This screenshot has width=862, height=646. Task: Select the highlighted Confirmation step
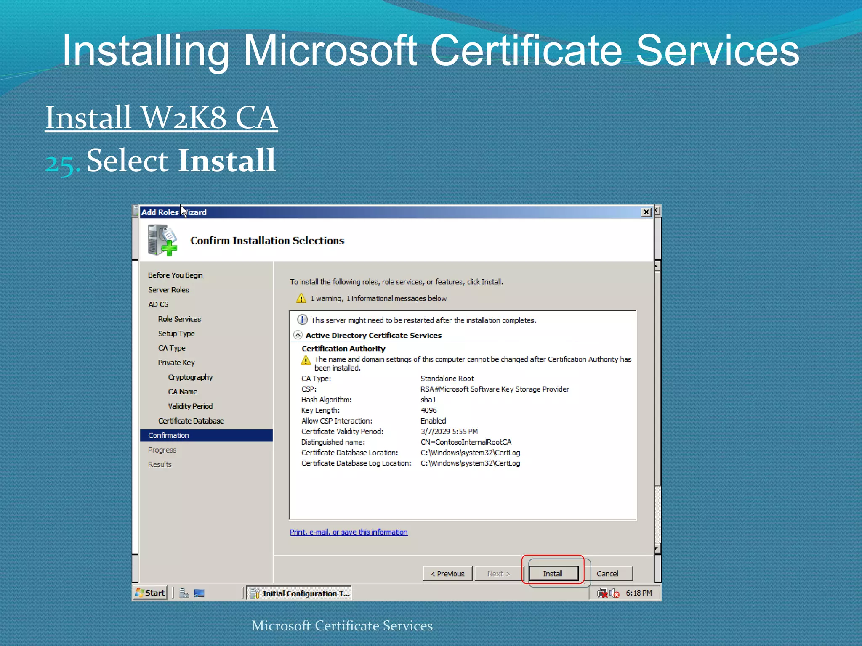[206, 435]
